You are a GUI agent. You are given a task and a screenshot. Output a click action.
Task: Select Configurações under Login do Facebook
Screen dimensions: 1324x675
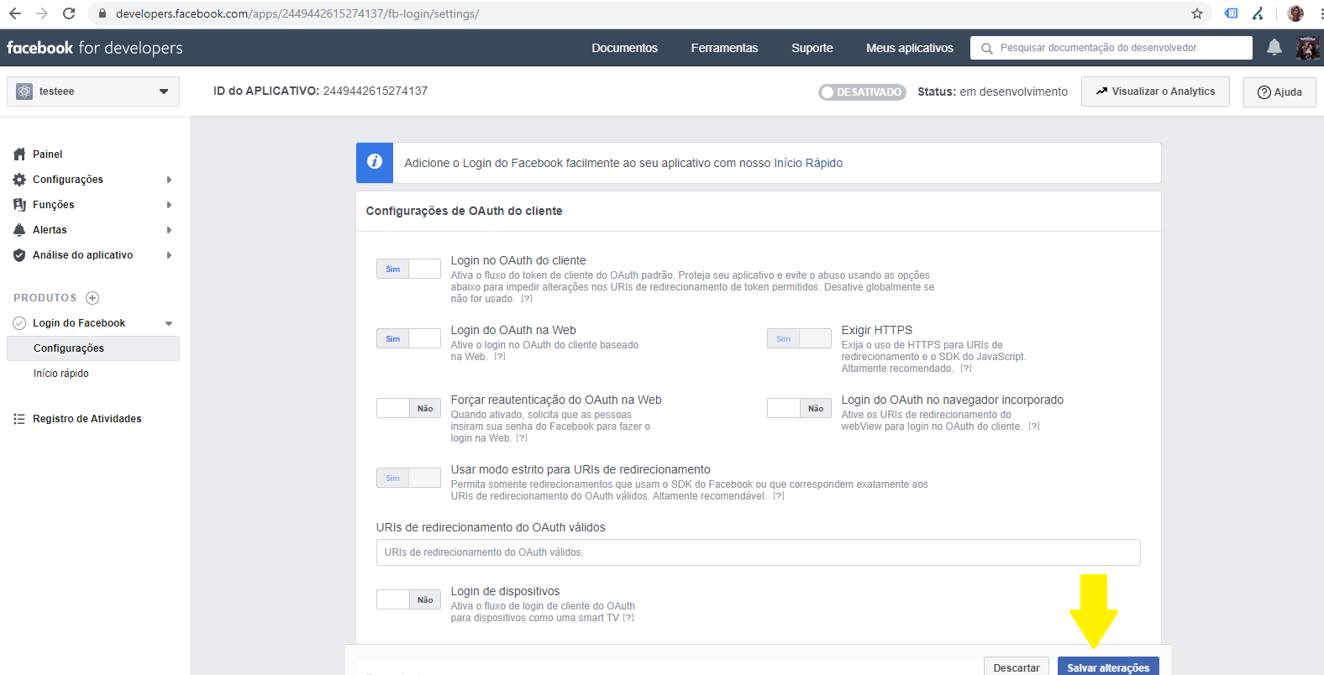(93, 348)
